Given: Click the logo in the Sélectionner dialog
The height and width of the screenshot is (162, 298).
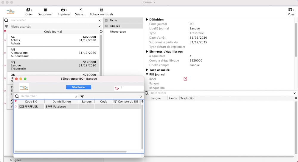Looking at the screenshot, I should click(x=24, y=88).
